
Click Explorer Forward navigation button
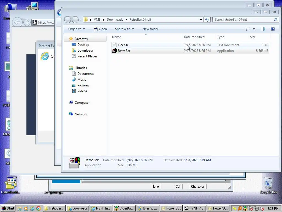pos(75,20)
